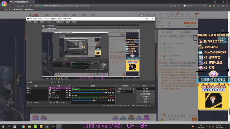
Task: Open the 帮助(H) menu in OBS
Action: click(x=74, y=22)
